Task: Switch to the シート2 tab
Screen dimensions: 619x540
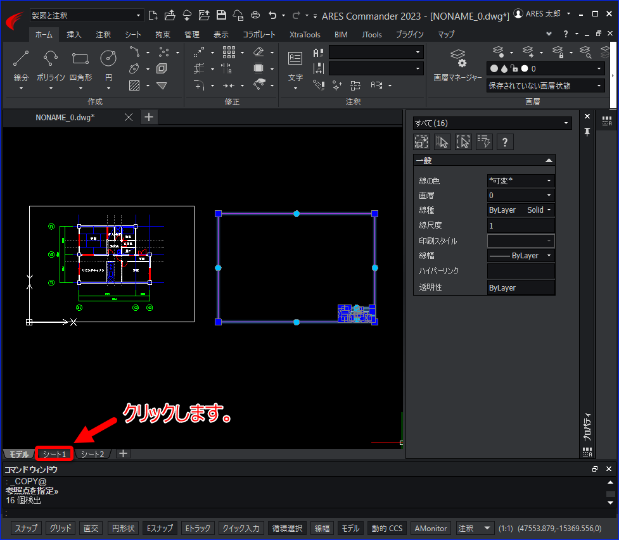Action: (93, 454)
